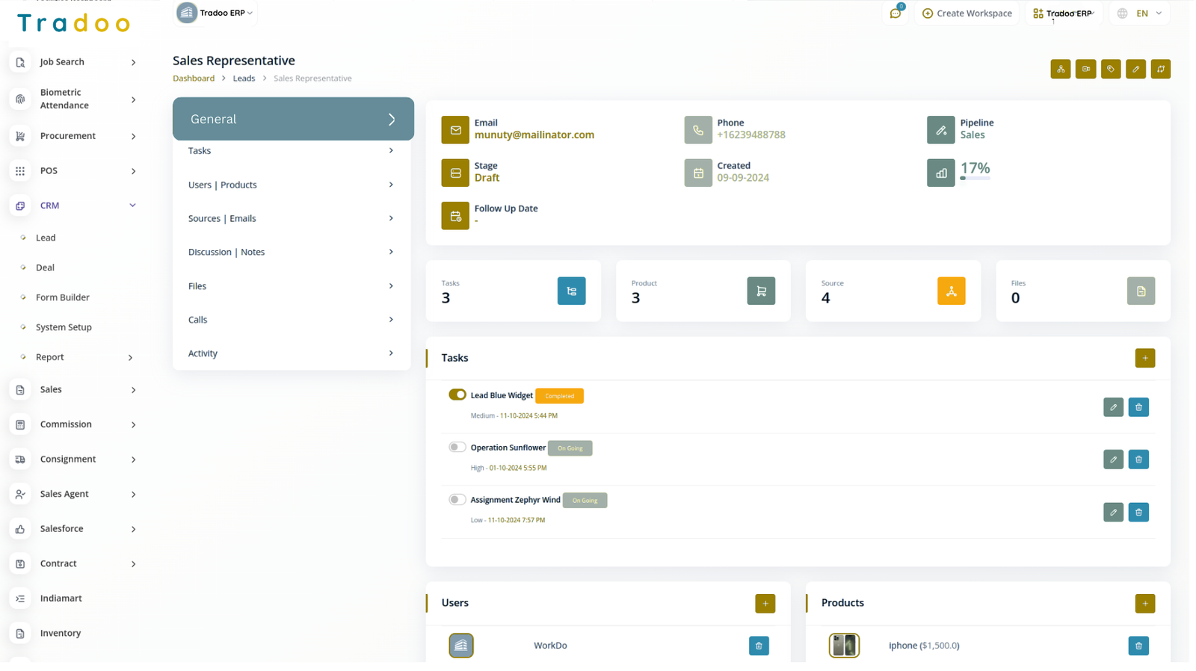Click the 17% progress bar
Image resolution: width=1196 pixels, height=671 pixels.
coord(975,178)
